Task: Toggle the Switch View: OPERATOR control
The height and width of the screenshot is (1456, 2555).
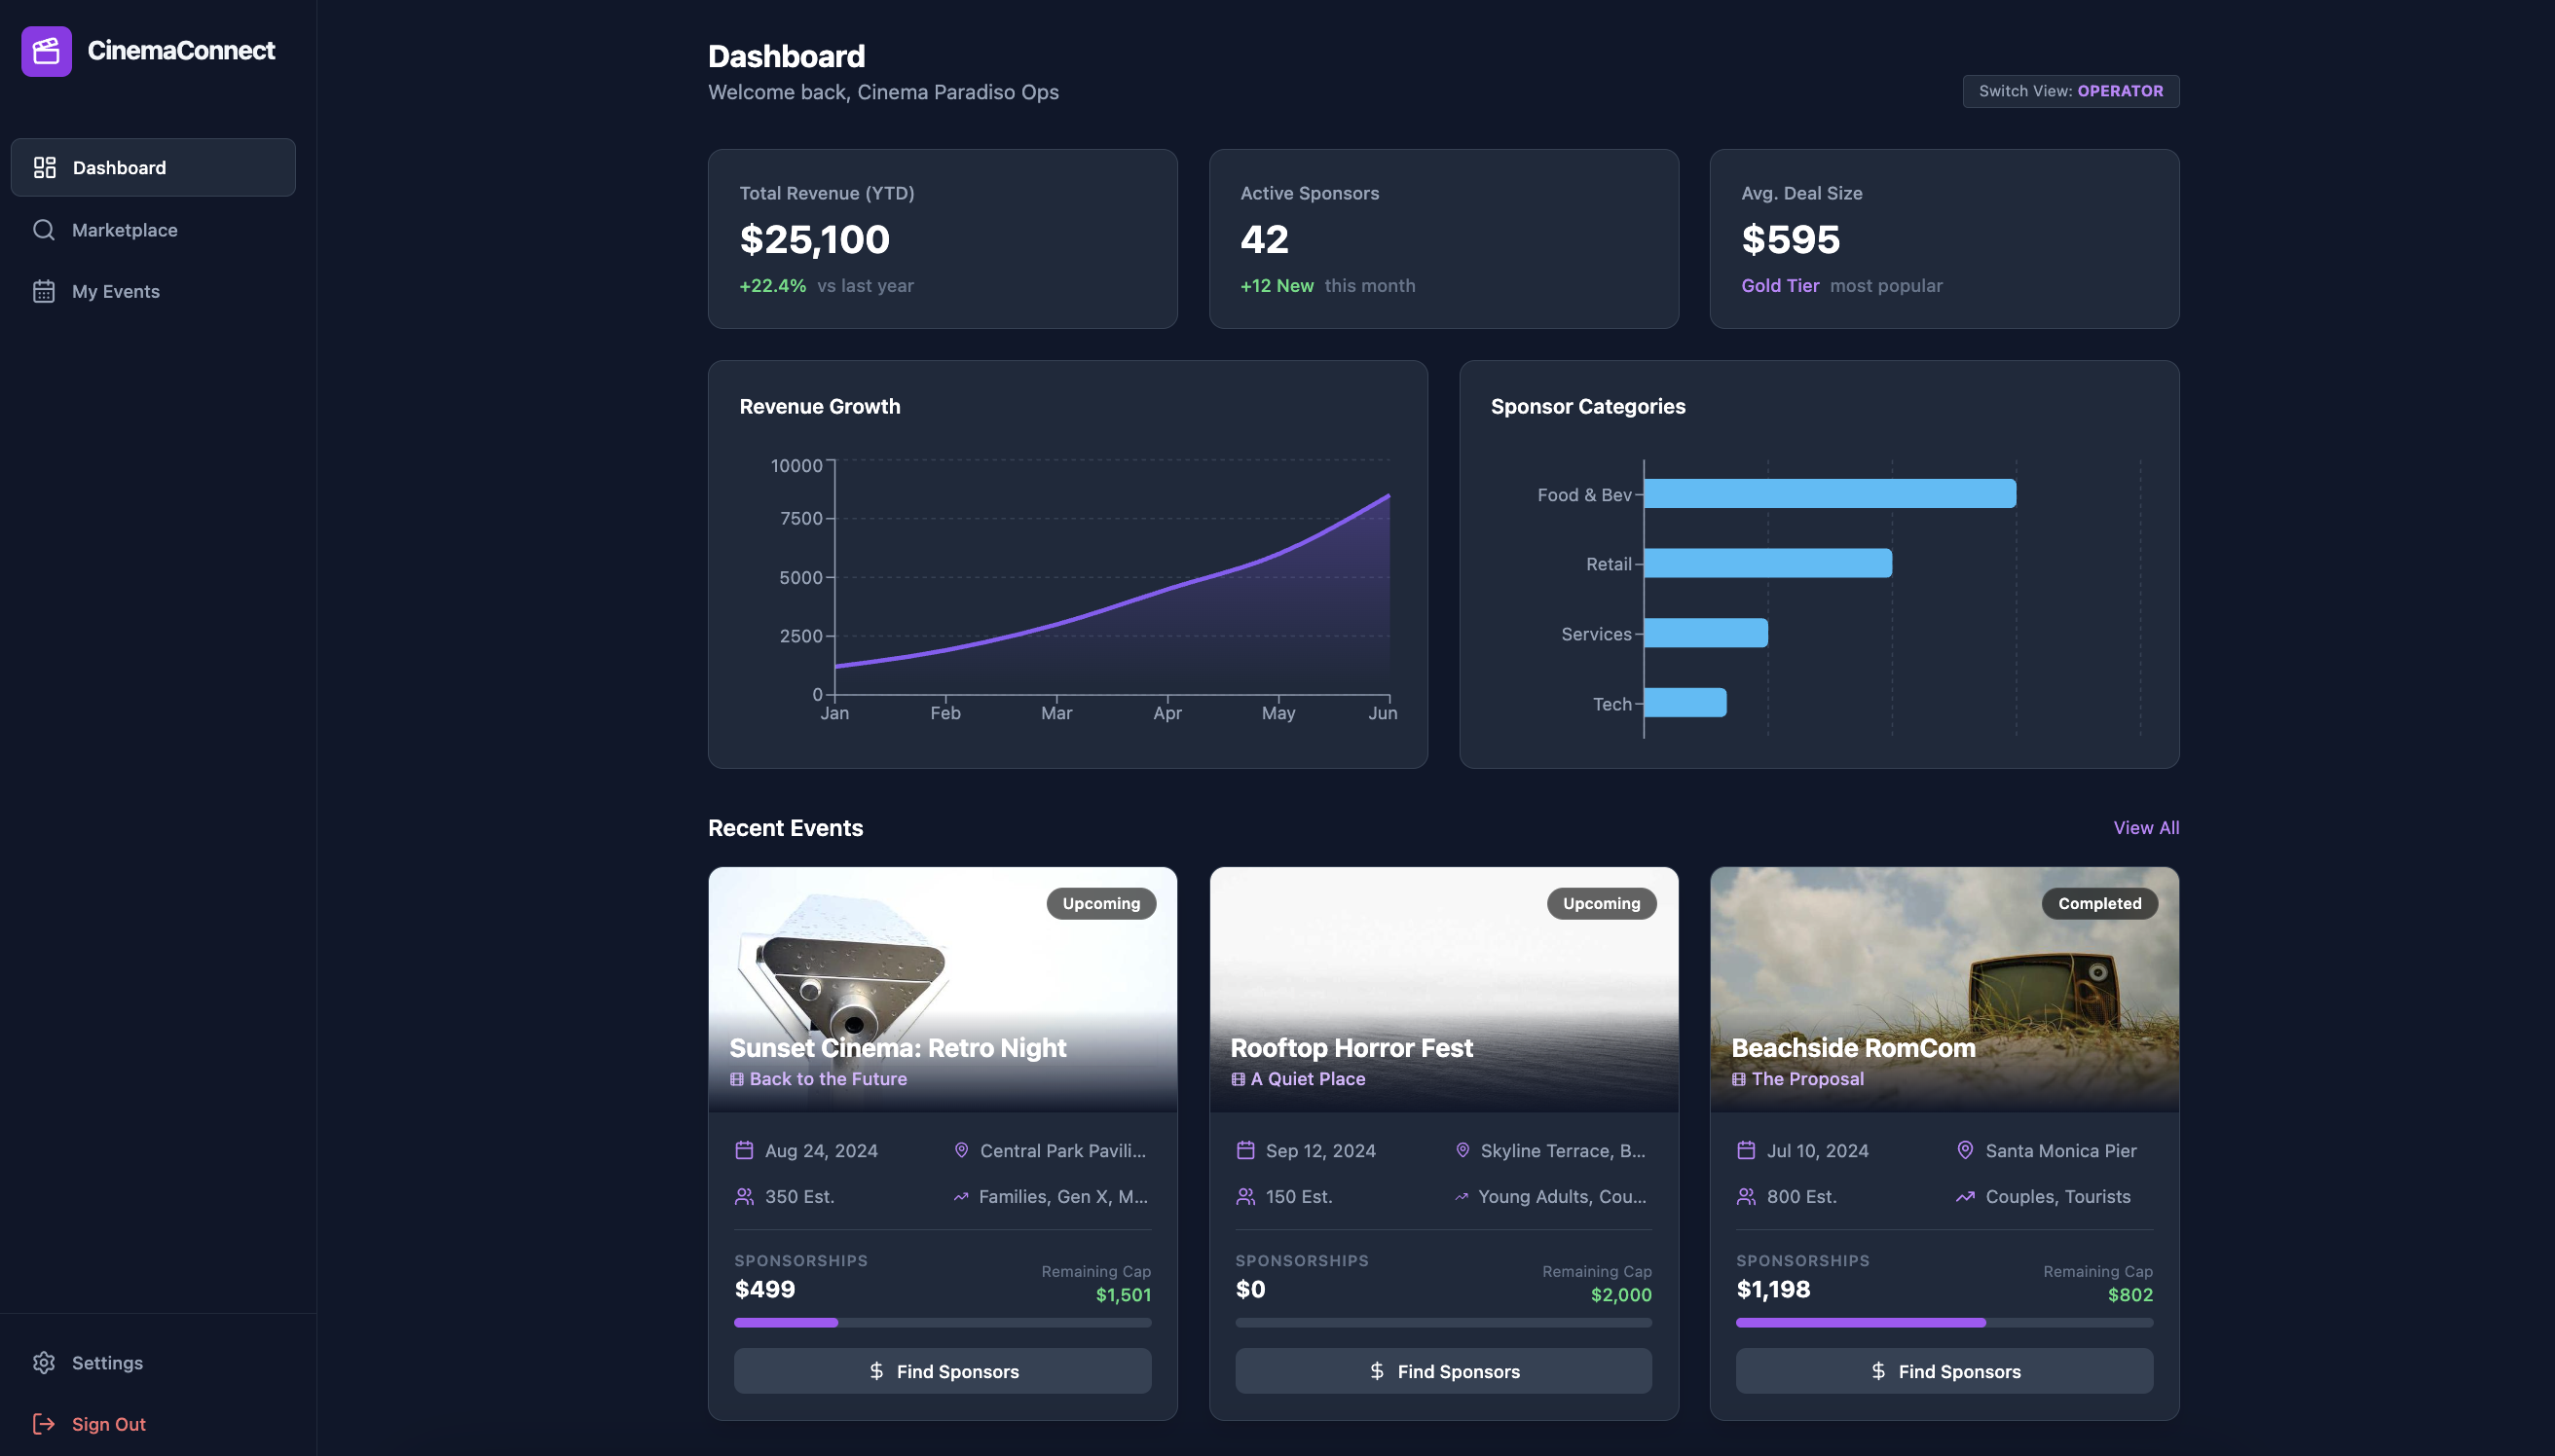Action: point(2070,91)
